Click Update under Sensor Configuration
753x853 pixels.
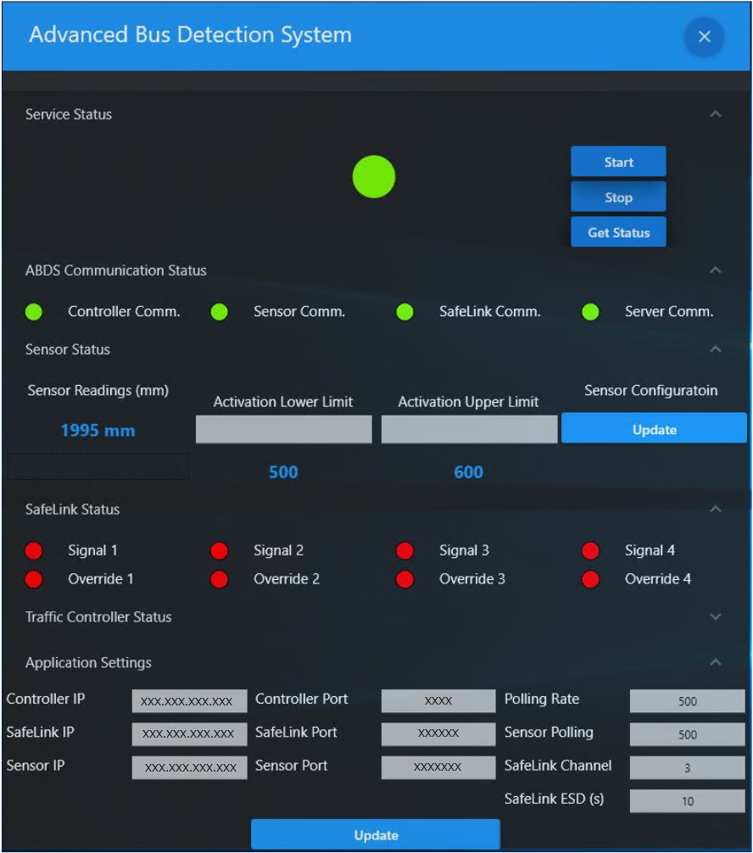tap(653, 429)
